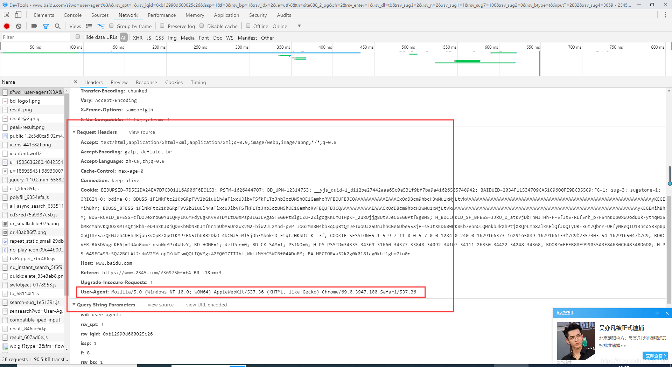Filter requests by Font

click(x=204, y=37)
